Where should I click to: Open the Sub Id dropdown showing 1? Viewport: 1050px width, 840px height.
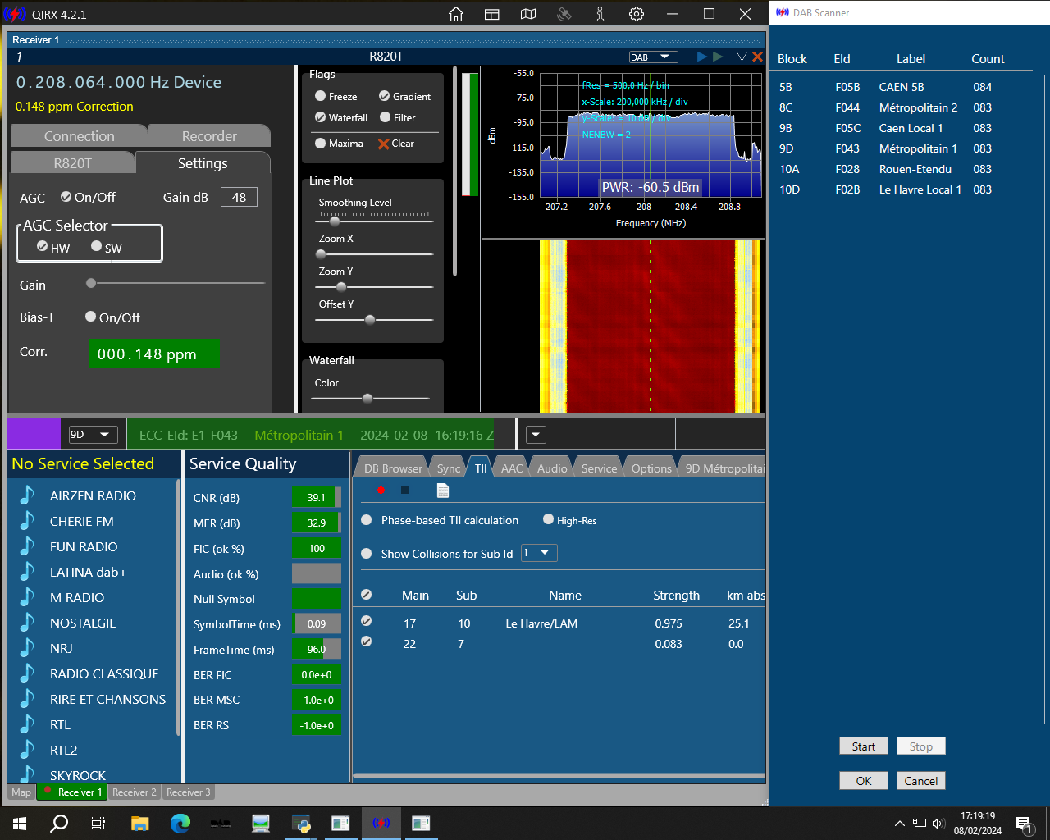[539, 553]
